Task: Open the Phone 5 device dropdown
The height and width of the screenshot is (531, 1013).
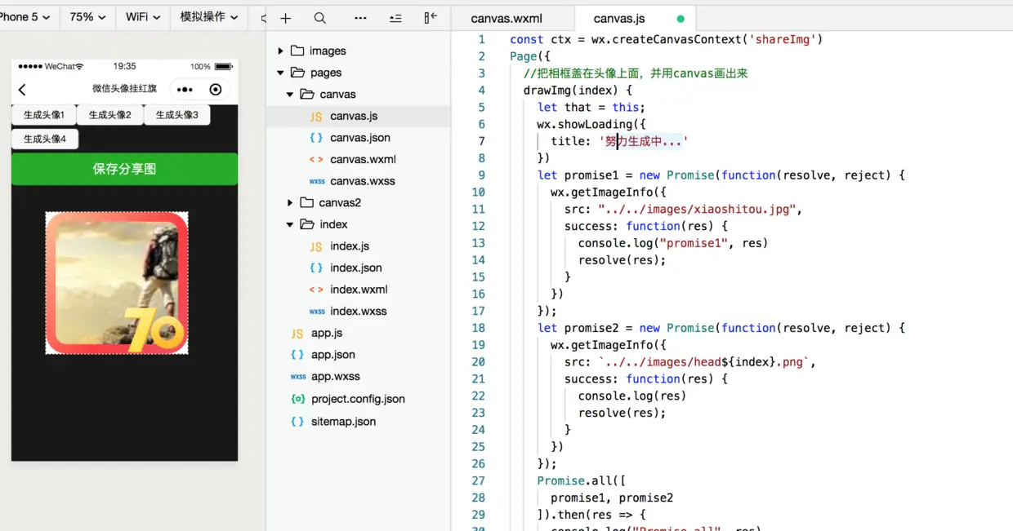Action: pos(25,16)
